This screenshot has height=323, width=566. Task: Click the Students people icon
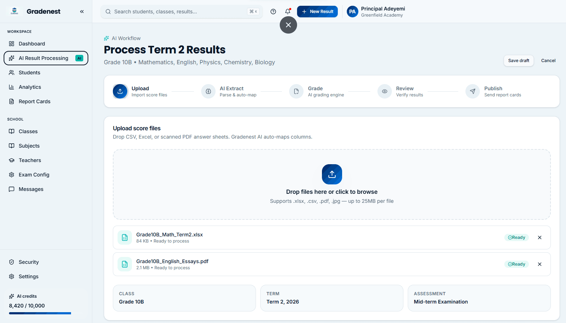pos(12,73)
